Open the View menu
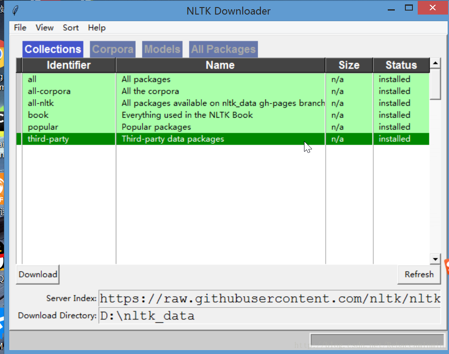449x354 pixels. click(45, 28)
